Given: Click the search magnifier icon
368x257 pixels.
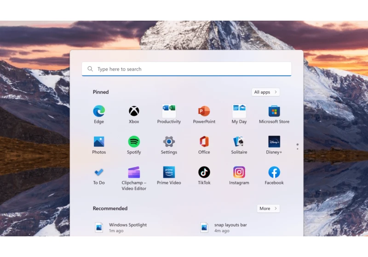Looking at the screenshot, I should [90, 69].
